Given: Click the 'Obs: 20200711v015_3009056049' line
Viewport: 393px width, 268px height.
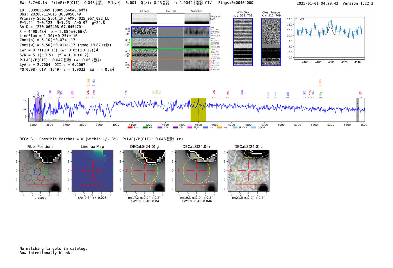Looking at the screenshot, I should point(50,14).
